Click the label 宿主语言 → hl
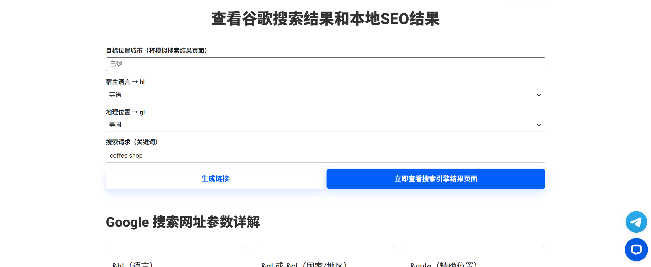Image resolution: width=651 pixels, height=267 pixels. (x=125, y=82)
